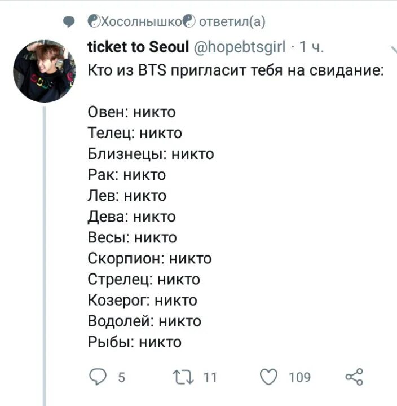Click the retweet count 11
397x406 pixels.
point(209,377)
